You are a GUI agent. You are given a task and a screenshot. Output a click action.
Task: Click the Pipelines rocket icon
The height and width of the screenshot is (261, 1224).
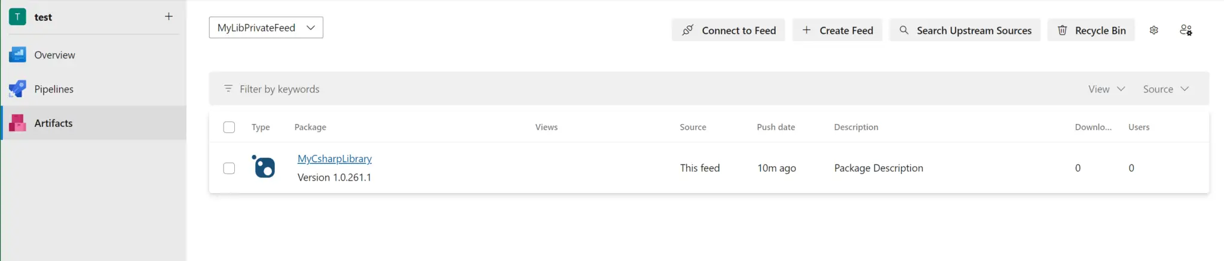[x=17, y=89]
